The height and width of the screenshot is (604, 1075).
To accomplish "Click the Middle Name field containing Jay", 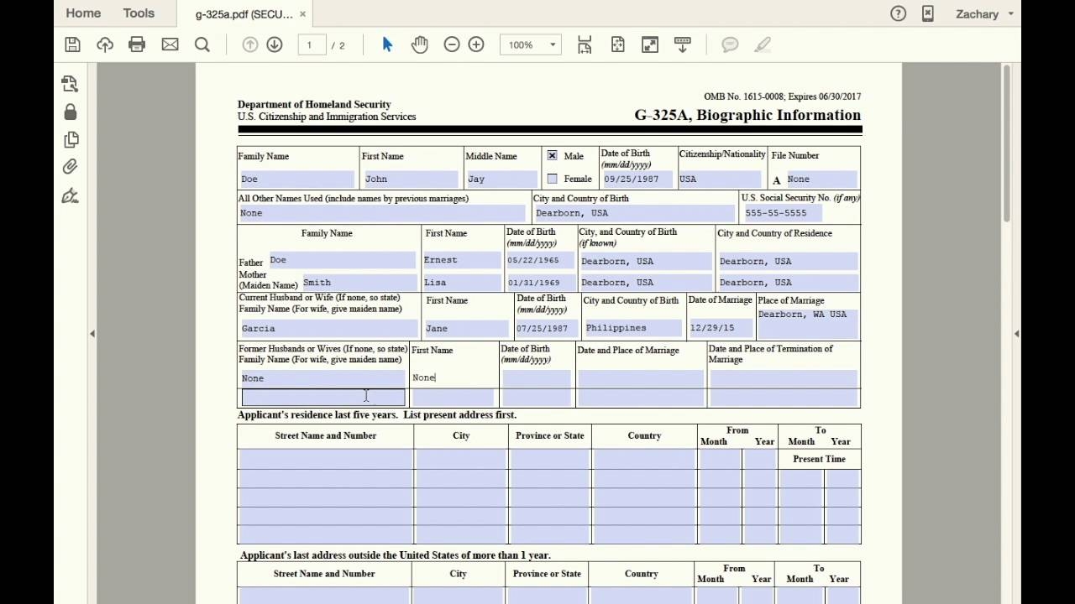I will pos(501,179).
